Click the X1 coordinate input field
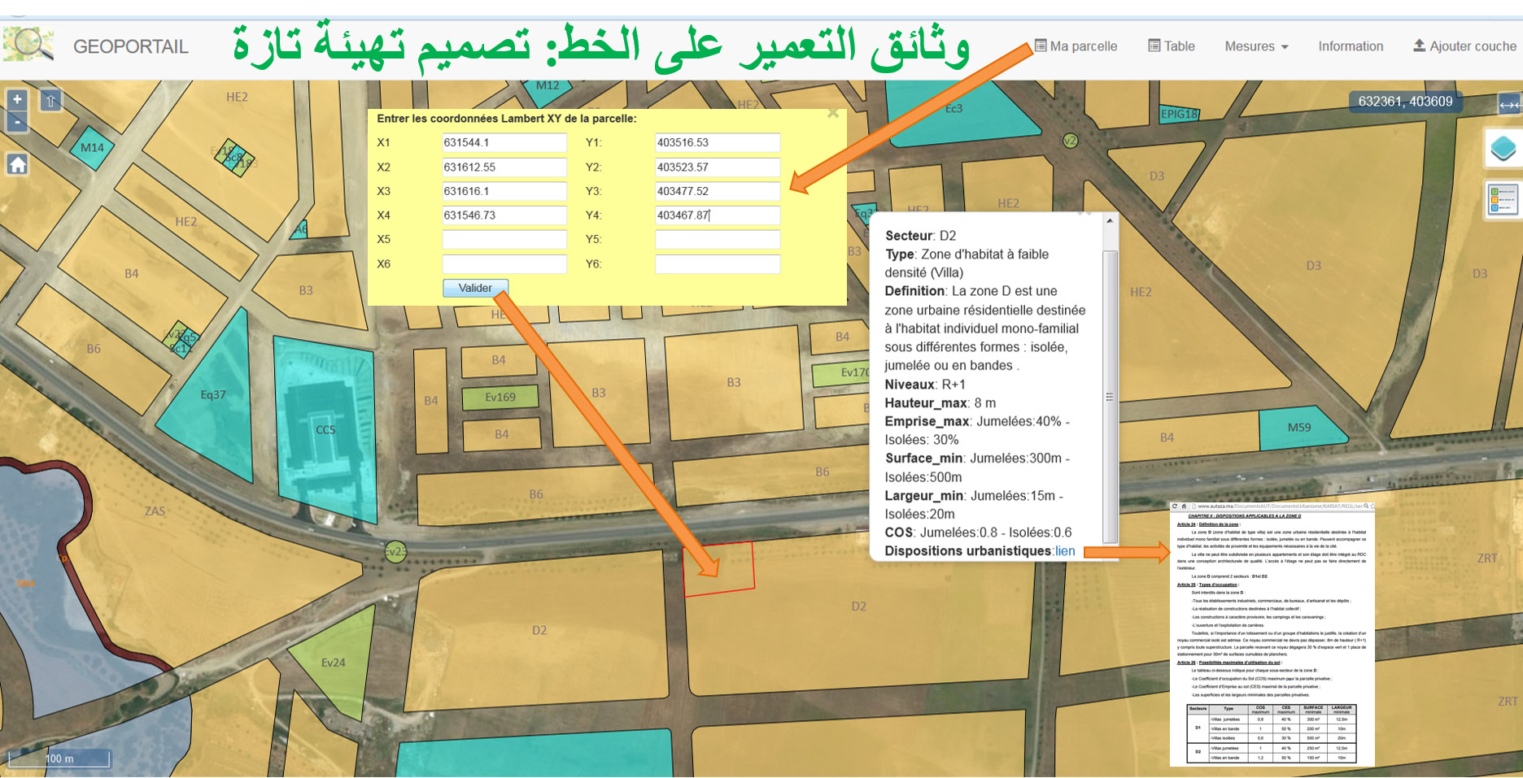Image resolution: width=1523 pixels, height=778 pixels. click(504, 142)
